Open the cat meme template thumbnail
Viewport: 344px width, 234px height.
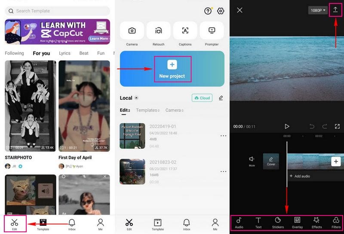pyautogui.click(x=31, y=195)
